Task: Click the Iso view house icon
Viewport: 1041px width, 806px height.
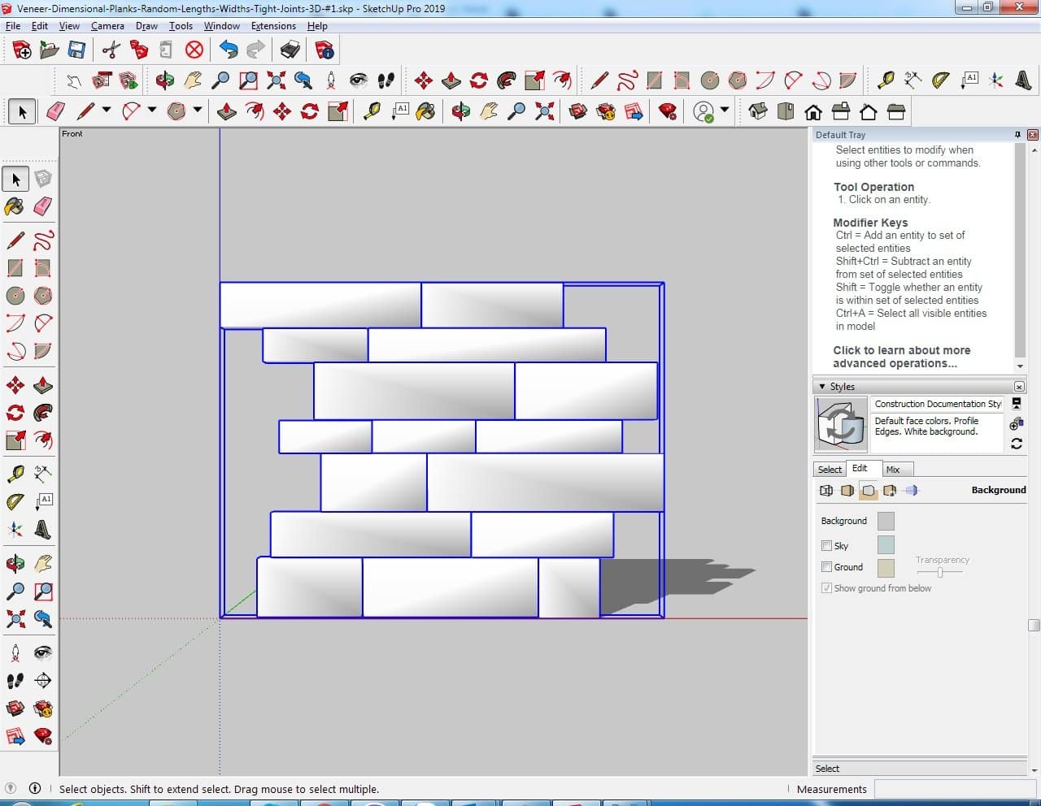Action: click(758, 111)
